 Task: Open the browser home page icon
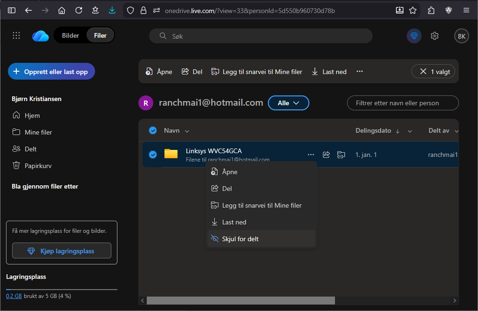click(x=61, y=10)
